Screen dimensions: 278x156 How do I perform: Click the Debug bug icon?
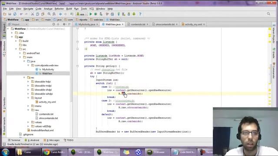96,14
